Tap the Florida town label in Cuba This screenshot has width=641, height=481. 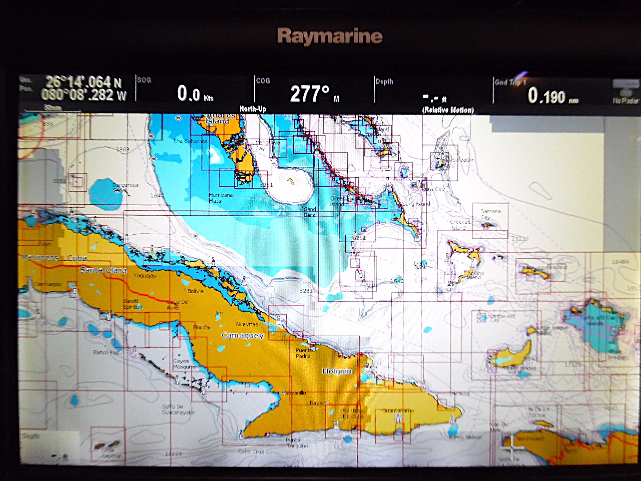click(201, 327)
